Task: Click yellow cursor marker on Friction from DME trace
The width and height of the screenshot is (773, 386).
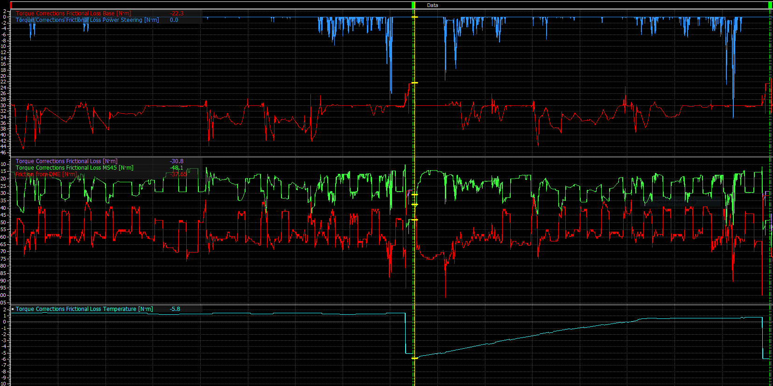Action: 415,205
